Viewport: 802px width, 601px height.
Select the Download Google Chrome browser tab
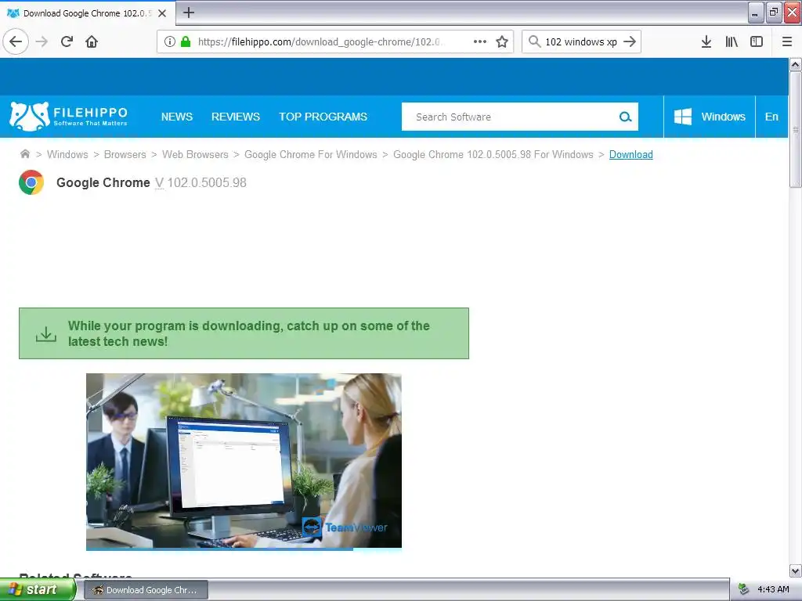88,13
